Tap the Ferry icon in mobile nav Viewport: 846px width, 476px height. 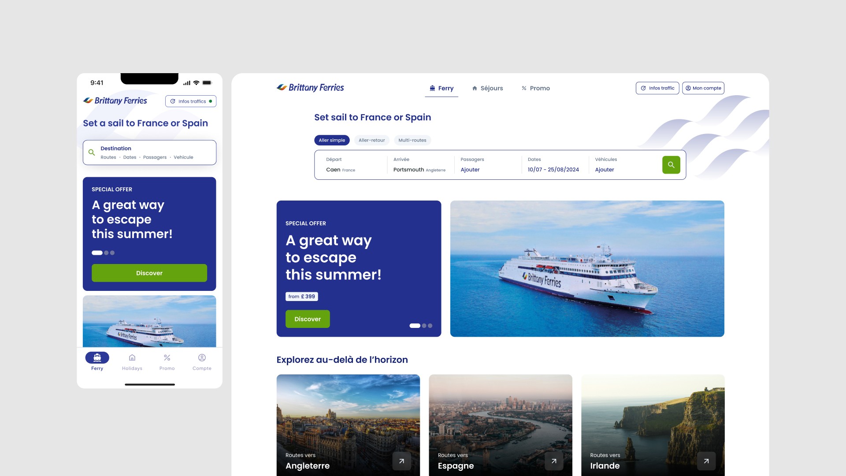click(x=97, y=357)
